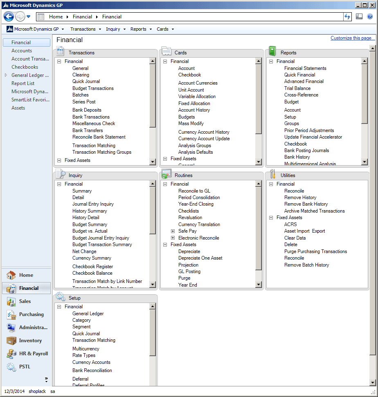The image size is (378, 397).
Task: Collapse Fixed Assets node in Transactions pane
Action: [59, 160]
